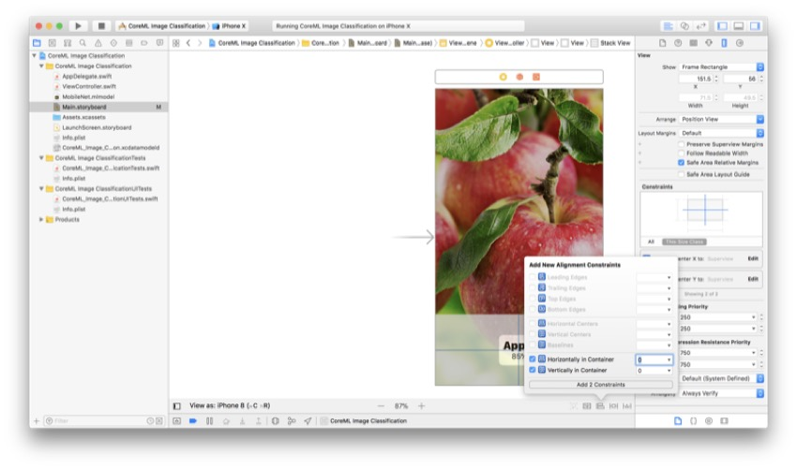The width and height of the screenshot is (797, 469).
Task: Open the Always Verify dropdown
Action: 721,393
